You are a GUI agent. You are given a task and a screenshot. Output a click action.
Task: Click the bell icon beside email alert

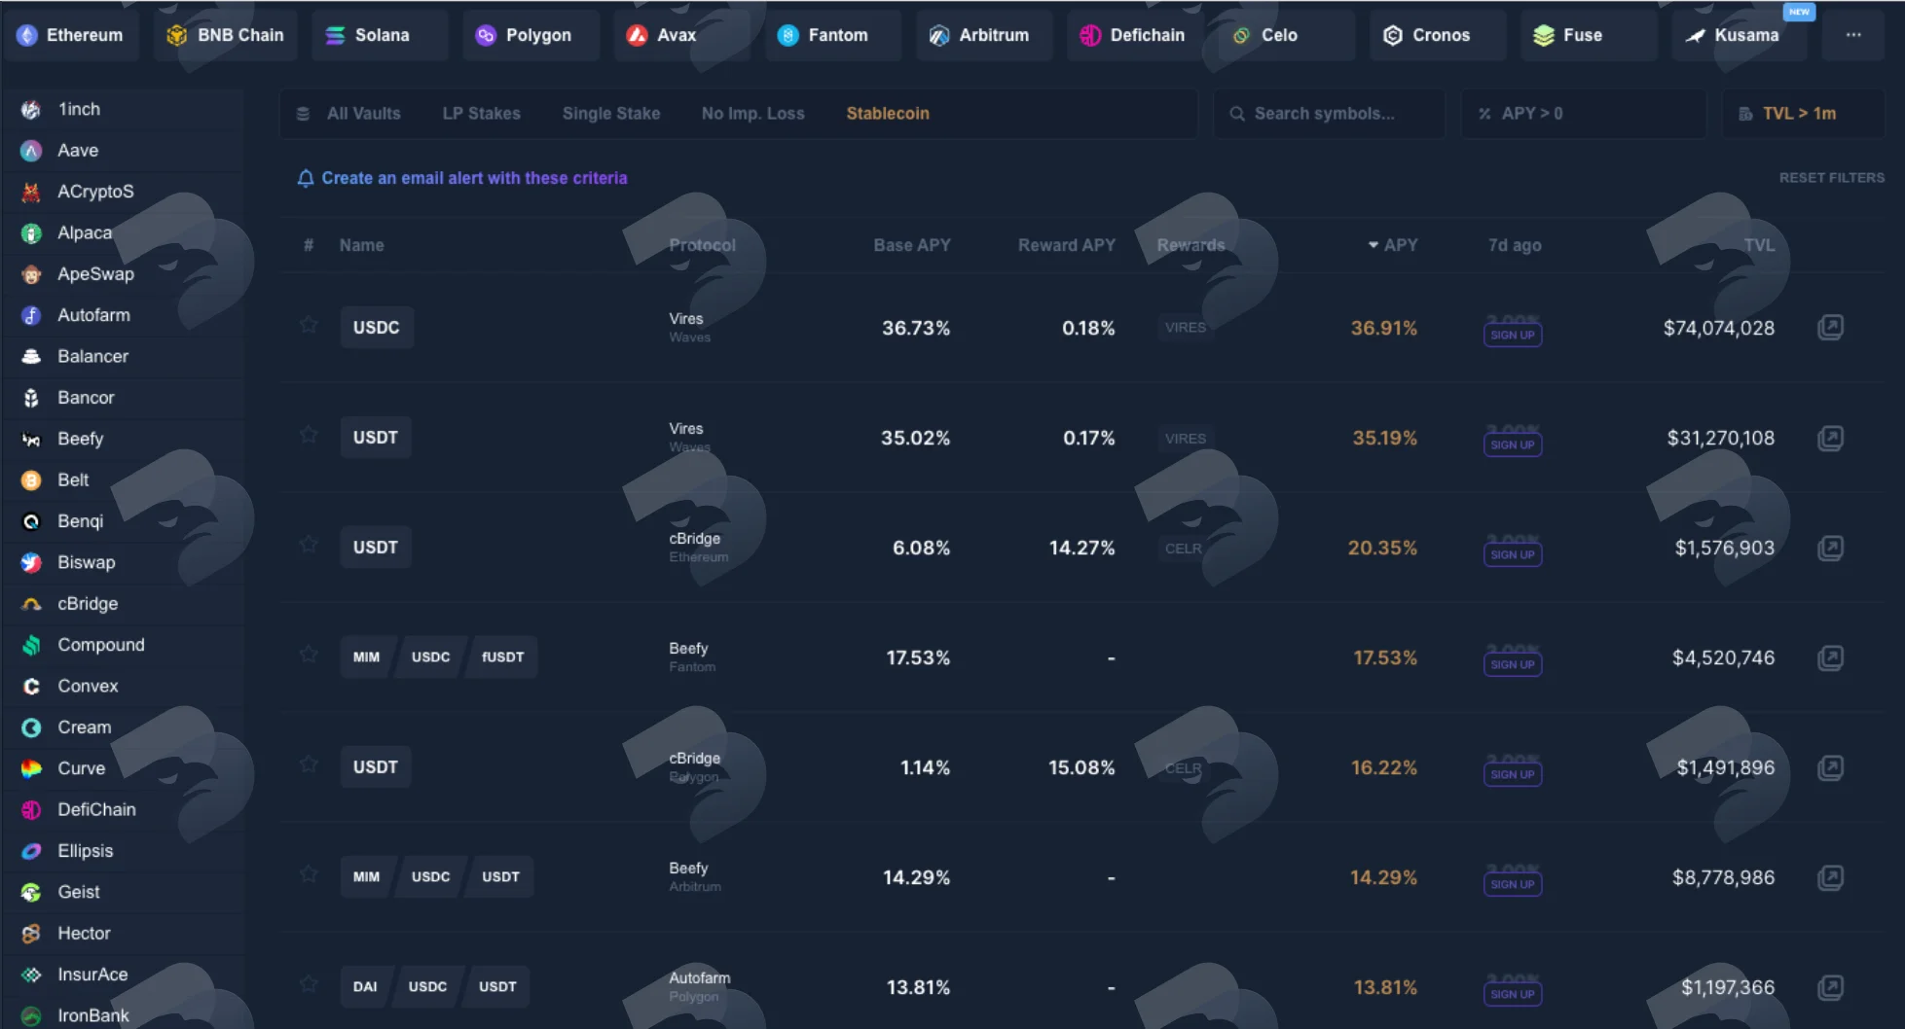point(306,178)
